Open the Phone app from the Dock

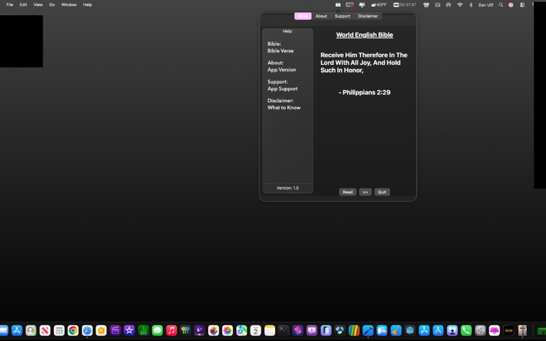466,330
